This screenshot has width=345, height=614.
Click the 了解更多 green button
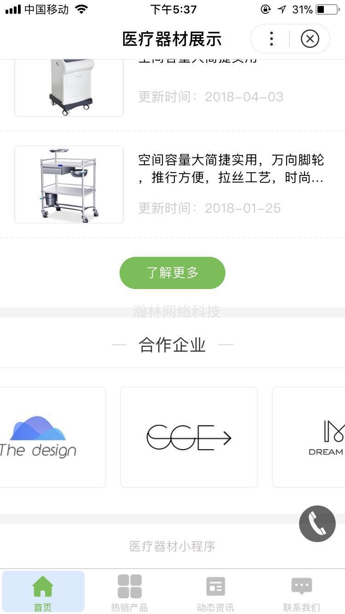point(172,273)
